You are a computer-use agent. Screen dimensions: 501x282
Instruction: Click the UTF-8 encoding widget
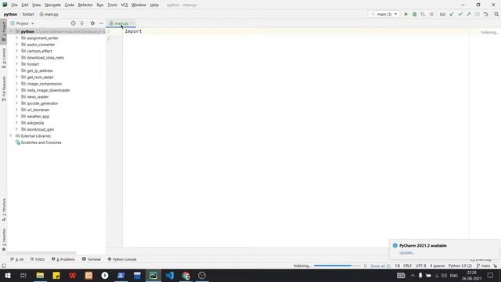421,266
